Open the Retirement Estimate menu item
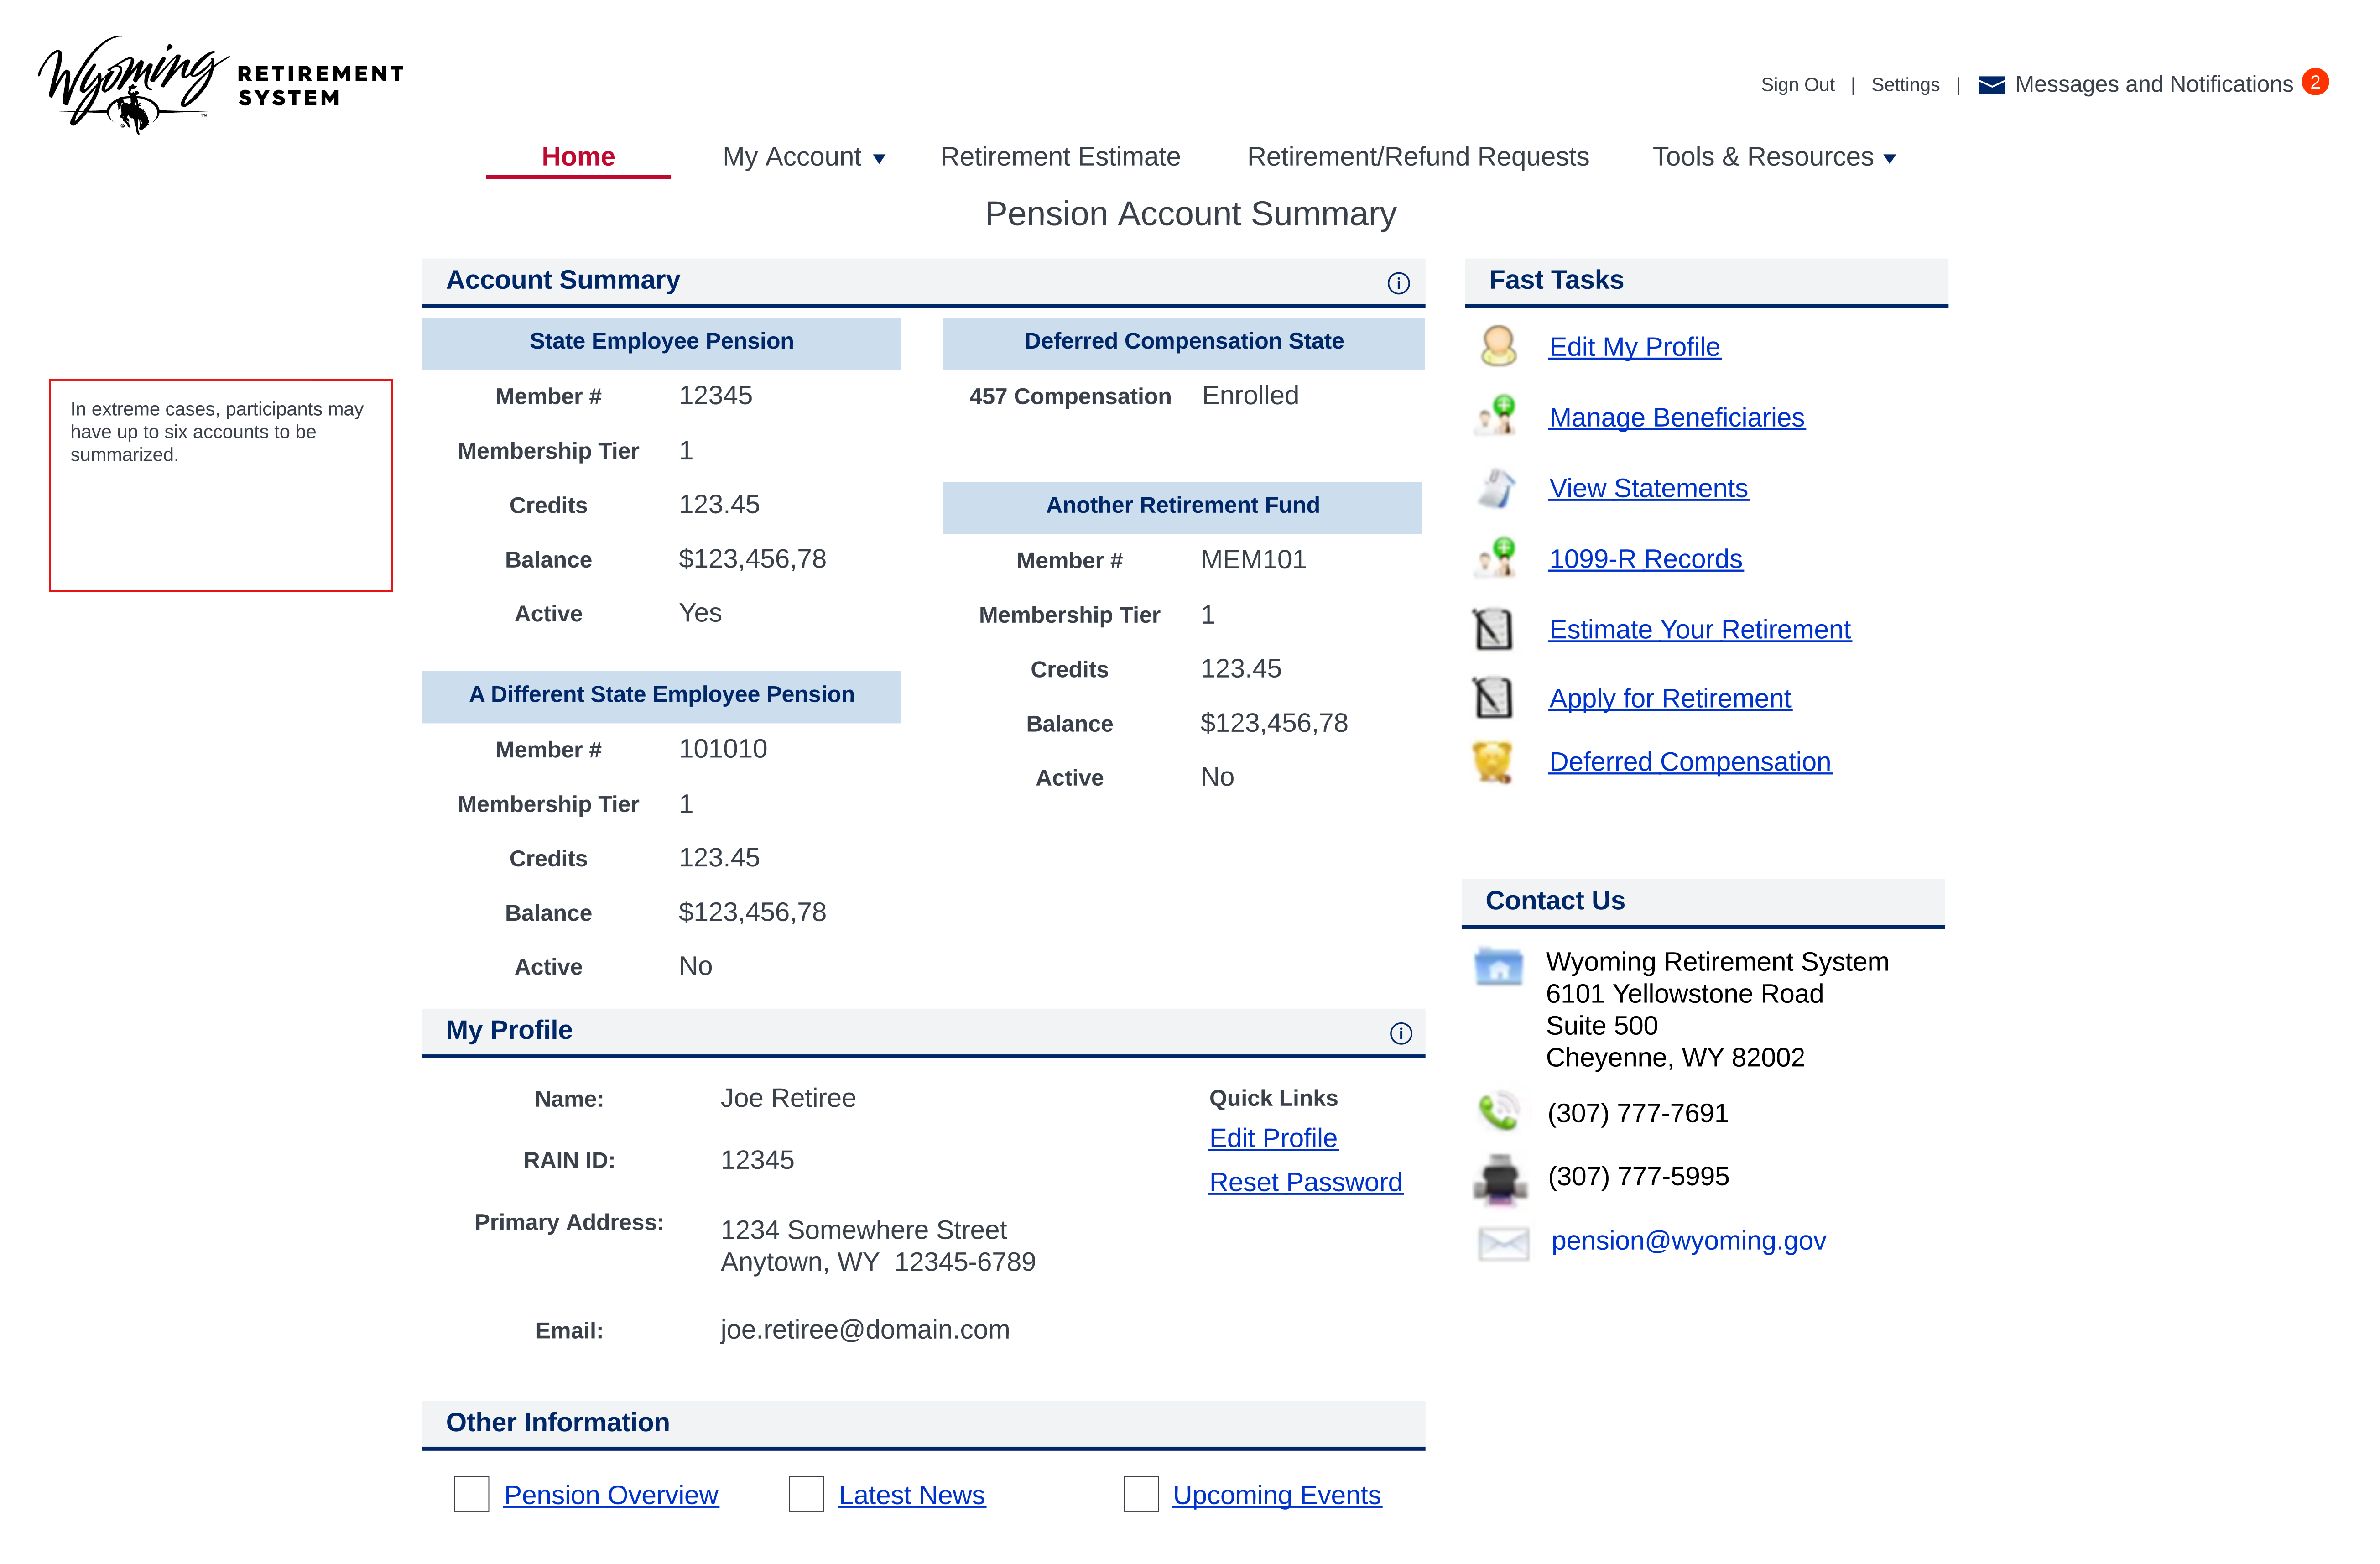 1060,157
